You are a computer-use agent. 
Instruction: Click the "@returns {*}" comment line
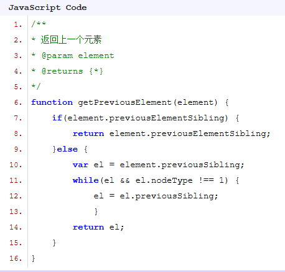[x=72, y=71]
